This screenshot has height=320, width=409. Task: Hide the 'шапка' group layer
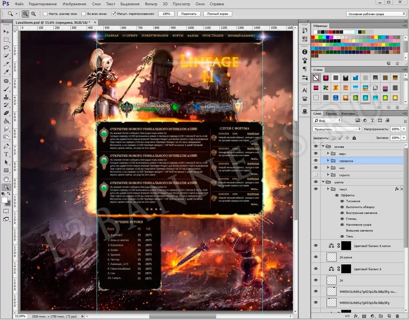click(316, 182)
